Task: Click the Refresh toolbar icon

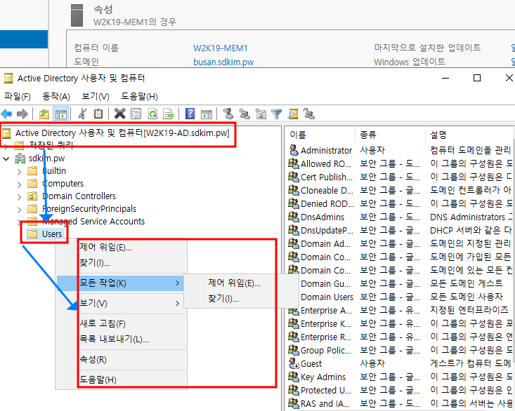Action: pos(152,114)
